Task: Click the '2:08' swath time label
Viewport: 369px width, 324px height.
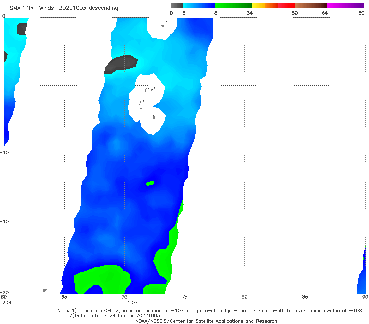Action: pyautogui.click(x=8, y=303)
